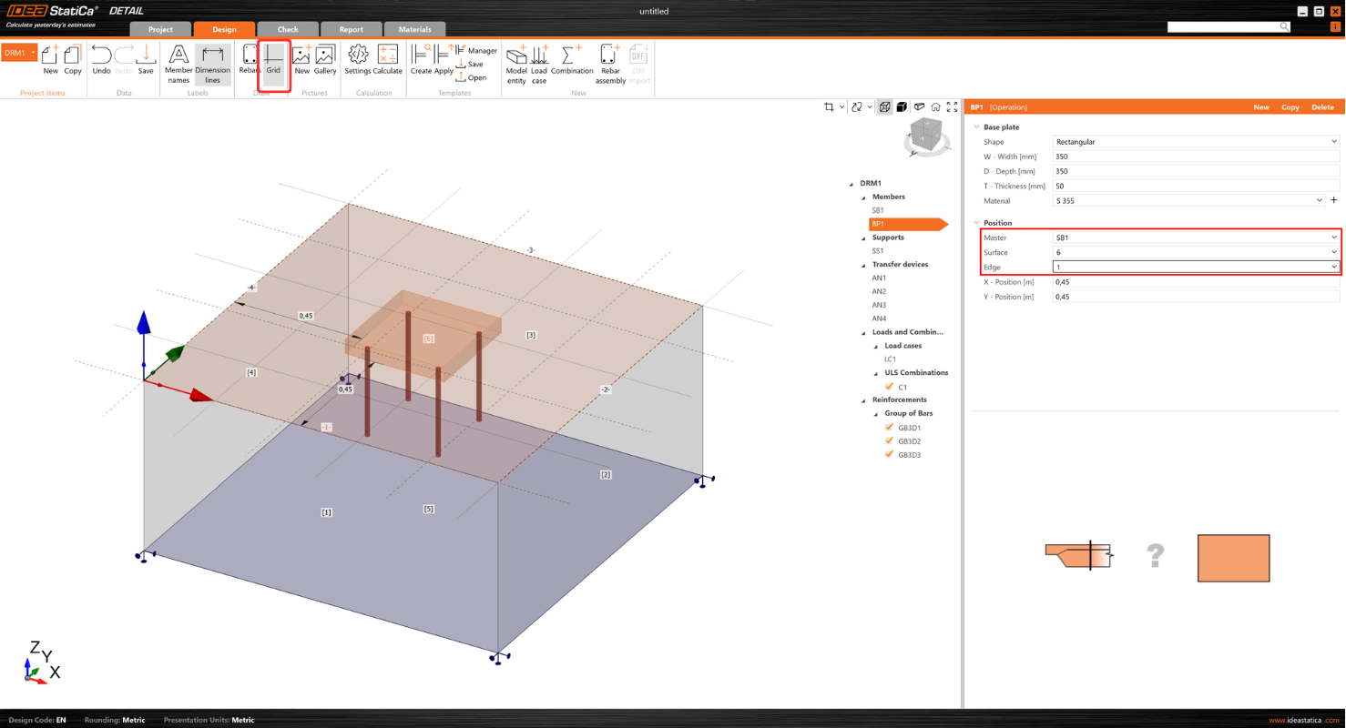Select the AN3 transfer device in tree
Image resolution: width=1346 pixels, height=728 pixels.
click(x=877, y=304)
